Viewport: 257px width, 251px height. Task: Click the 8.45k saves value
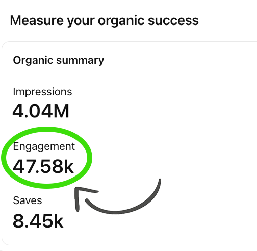tap(38, 221)
